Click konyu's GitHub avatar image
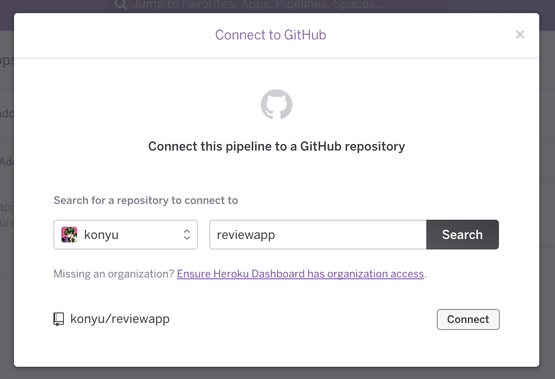Screen dimensions: 555x379 (69, 235)
